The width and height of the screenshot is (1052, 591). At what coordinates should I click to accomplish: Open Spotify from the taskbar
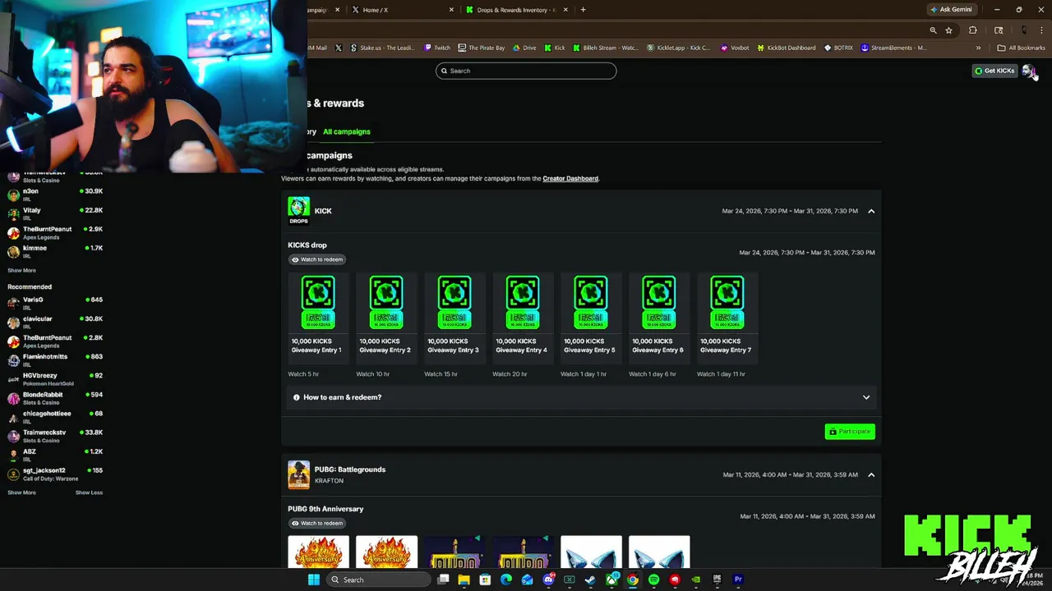pos(653,580)
